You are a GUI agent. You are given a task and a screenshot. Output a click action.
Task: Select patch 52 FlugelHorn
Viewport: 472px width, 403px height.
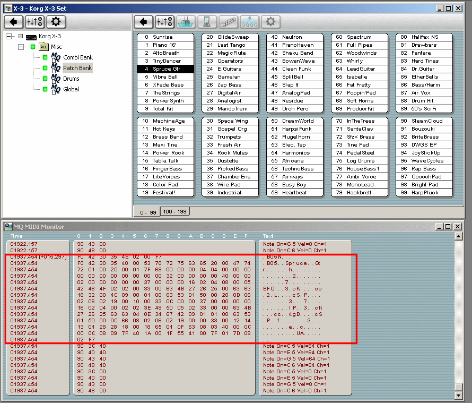click(x=295, y=137)
